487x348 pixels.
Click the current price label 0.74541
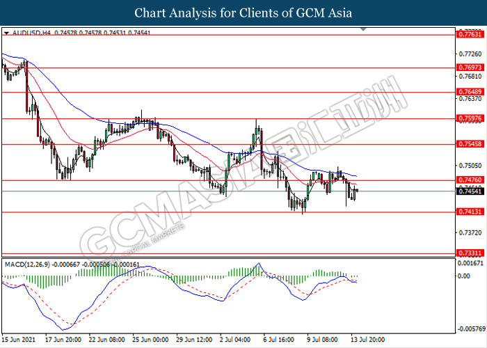pos(470,191)
